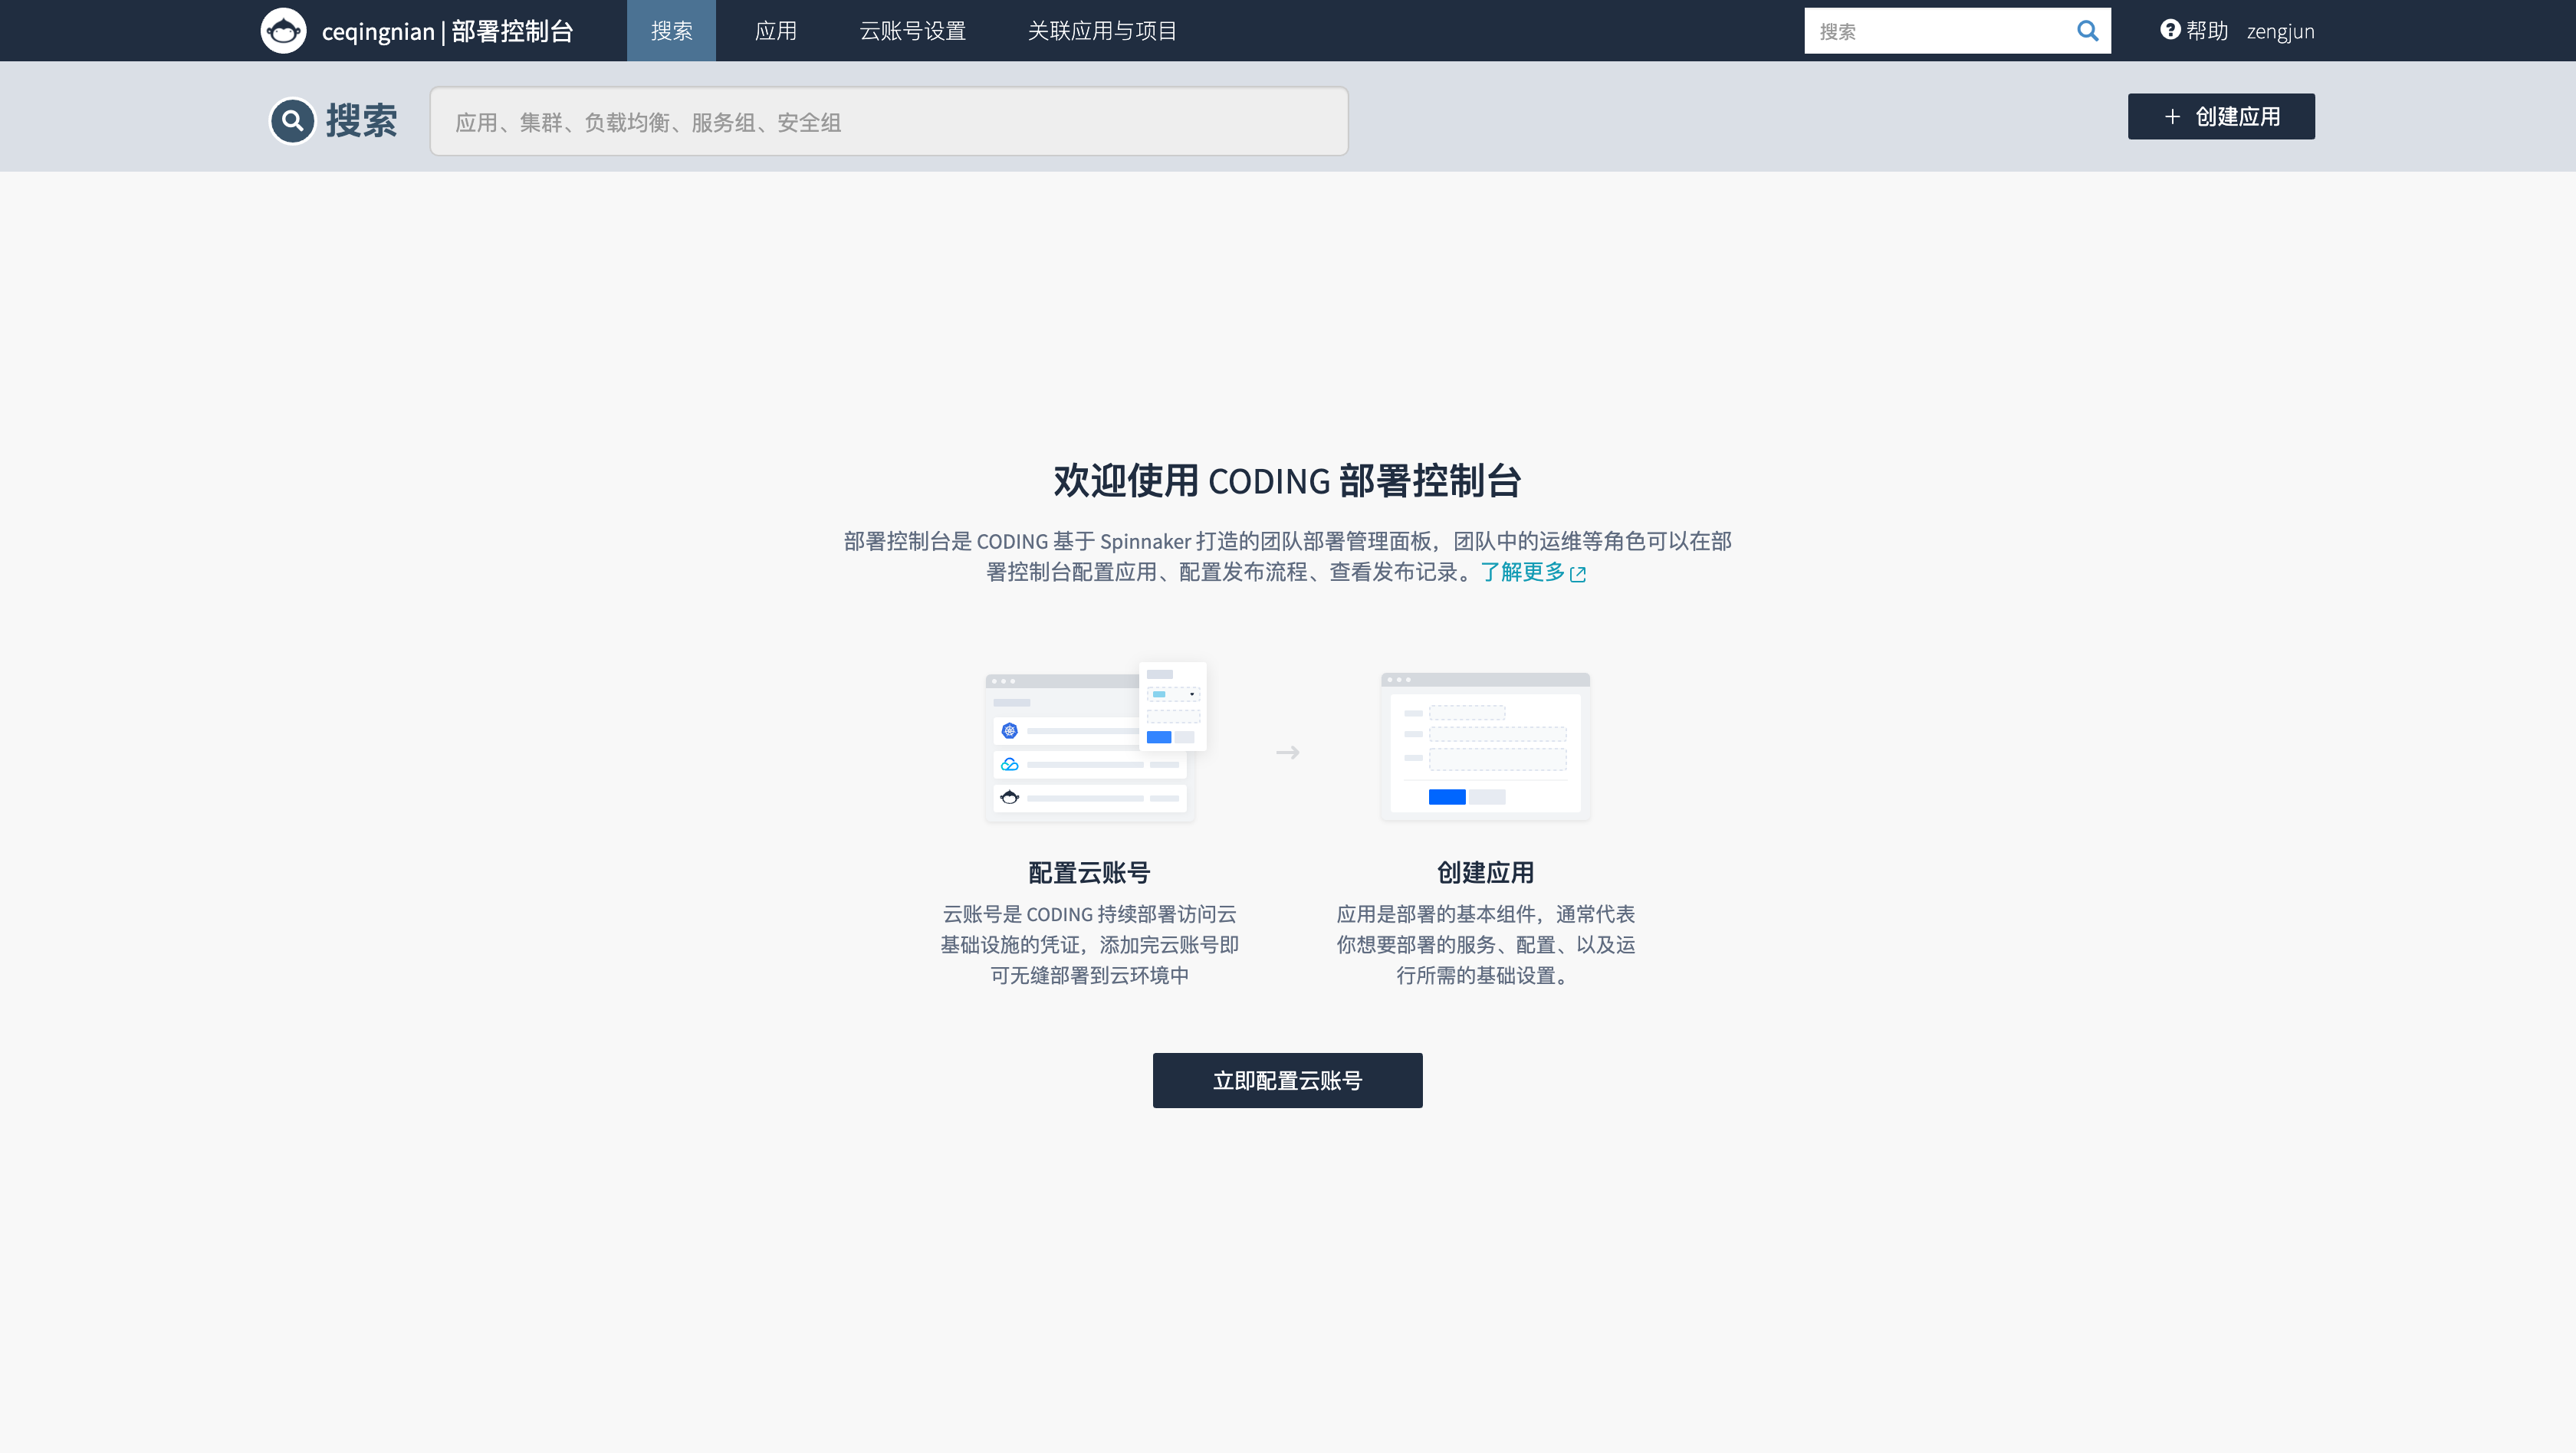Image resolution: width=2576 pixels, height=1453 pixels.
Task: Click the description line starting 应用是部署的基本组件
Action: 1485,914
